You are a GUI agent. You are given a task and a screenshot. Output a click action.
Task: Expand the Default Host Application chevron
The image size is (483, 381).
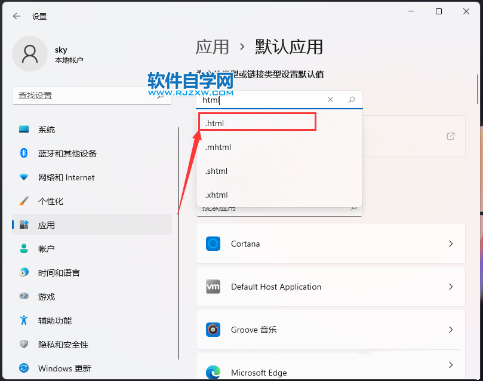pos(451,287)
